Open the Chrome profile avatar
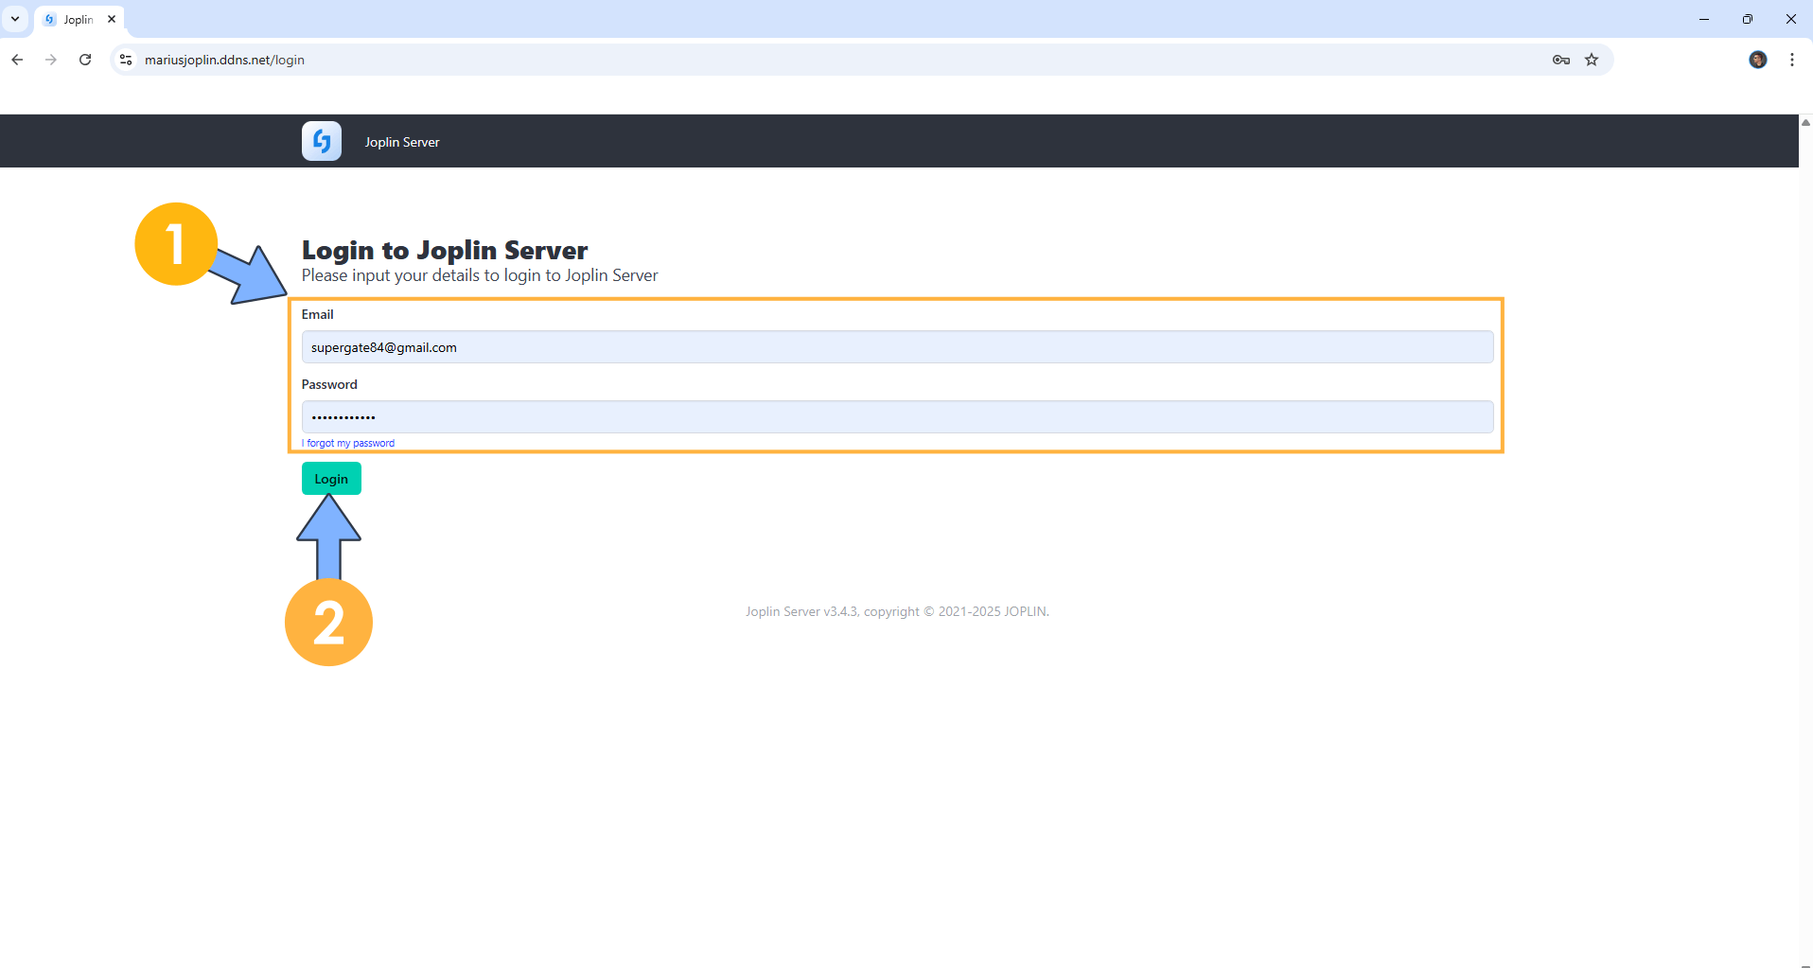The width and height of the screenshot is (1813, 968). coord(1757,60)
